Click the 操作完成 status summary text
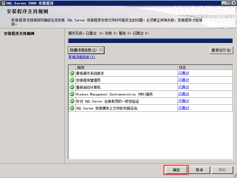Image resolution: width=237 pixels, height=178 pixels. click(109, 33)
